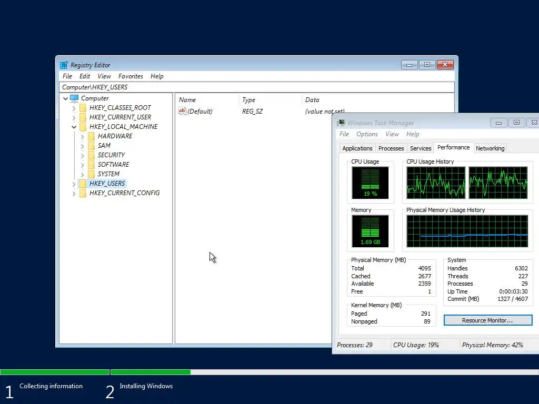Open the Task Manager View menu
539x404 pixels.
pyautogui.click(x=392, y=134)
